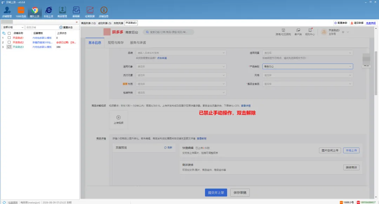This screenshot has height=204, width=379.
Task: Click the 刷新 refresh icon in page preview
Action: point(165,147)
